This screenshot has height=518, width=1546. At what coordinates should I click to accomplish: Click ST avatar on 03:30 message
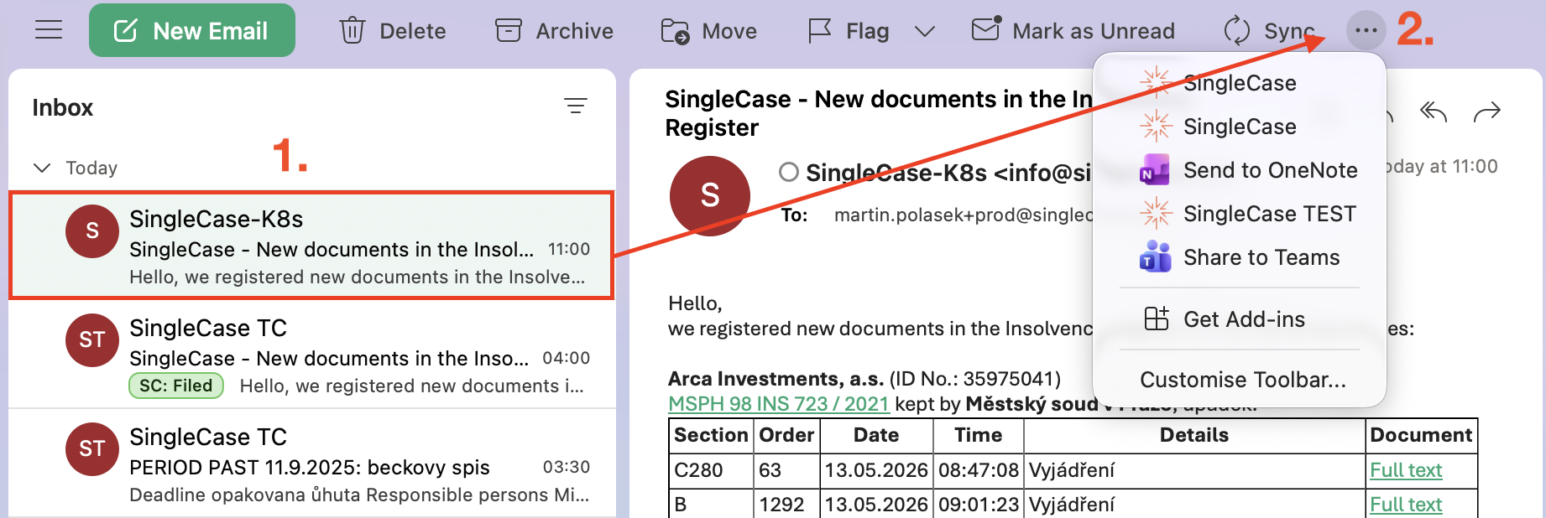tap(92, 449)
